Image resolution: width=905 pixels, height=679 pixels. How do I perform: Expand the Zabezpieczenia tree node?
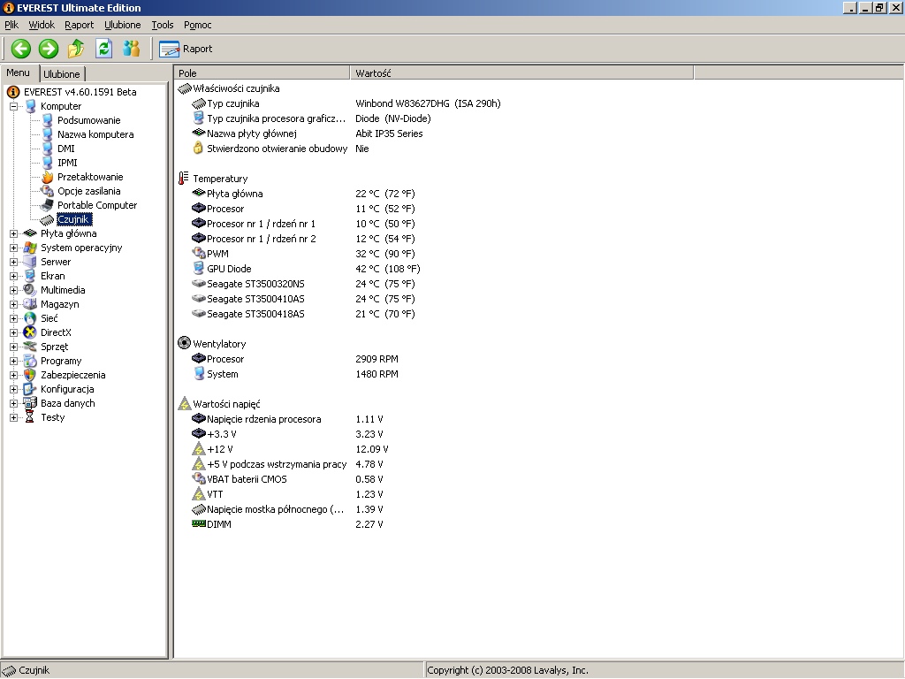14,375
